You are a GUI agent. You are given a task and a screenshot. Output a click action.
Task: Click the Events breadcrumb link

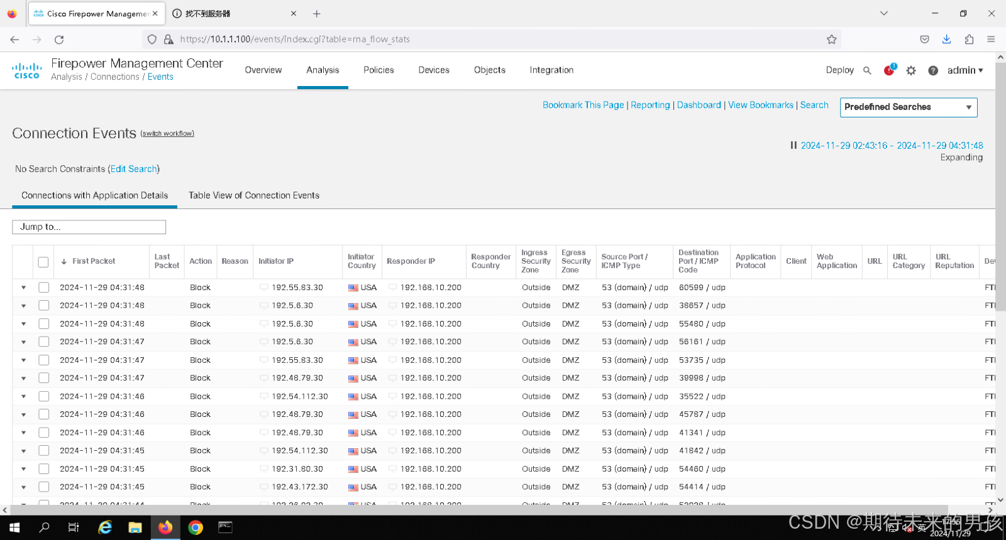(x=160, y=77)
